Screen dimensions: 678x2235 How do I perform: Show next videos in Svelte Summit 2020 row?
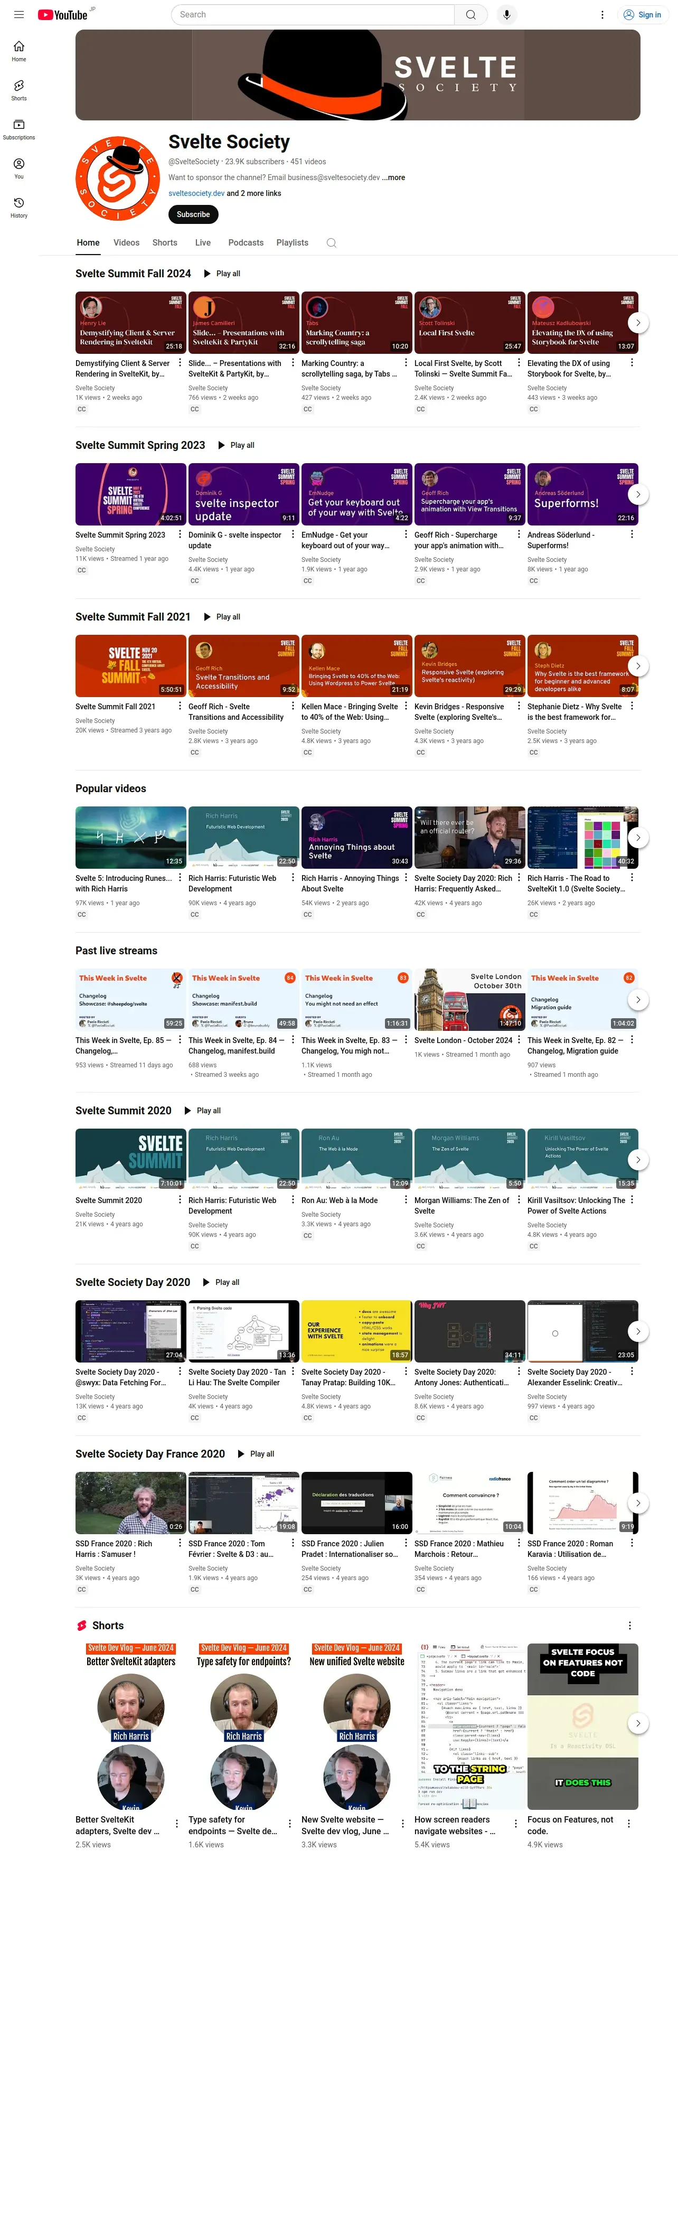point(638,1160)
